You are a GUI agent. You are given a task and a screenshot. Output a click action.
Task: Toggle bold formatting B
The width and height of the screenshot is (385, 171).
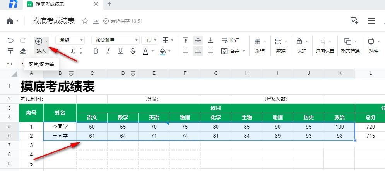(96, 51)
